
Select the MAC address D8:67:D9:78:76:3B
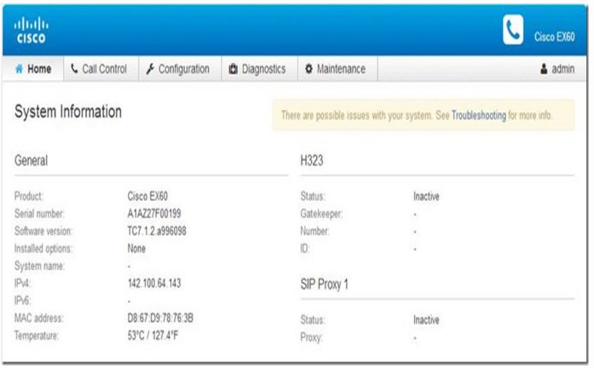[x=160, y=318]
